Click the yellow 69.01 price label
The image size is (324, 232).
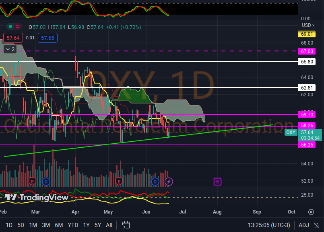(x=307, y=34)
